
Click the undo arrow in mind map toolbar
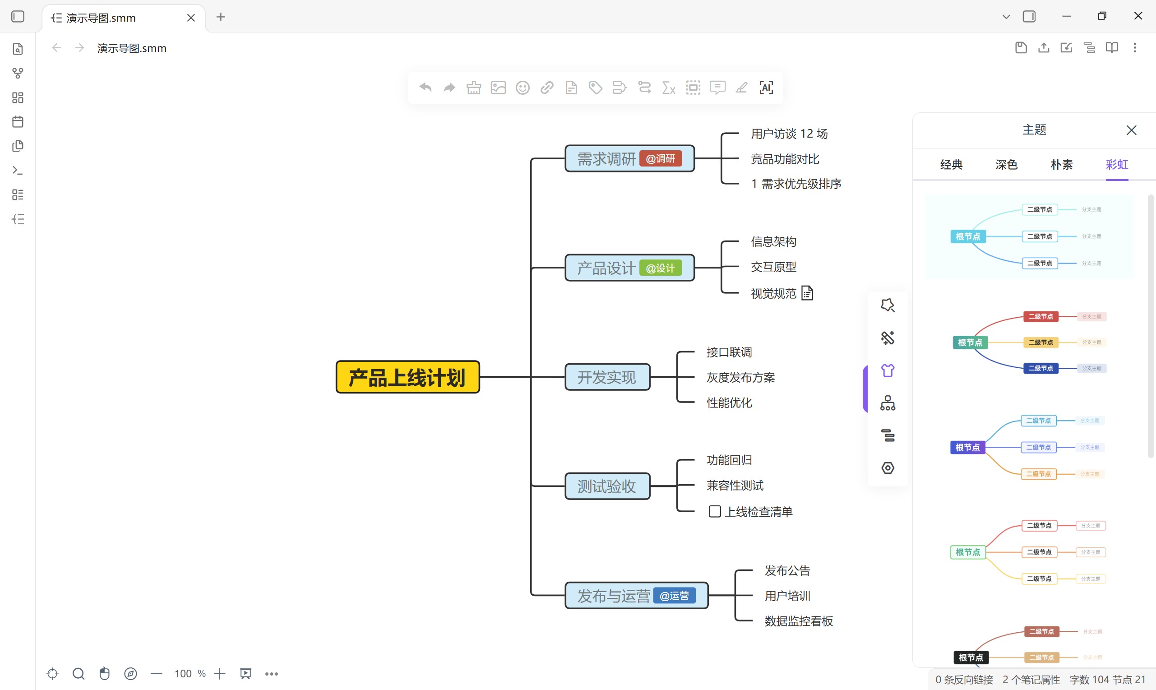(425, 88)
